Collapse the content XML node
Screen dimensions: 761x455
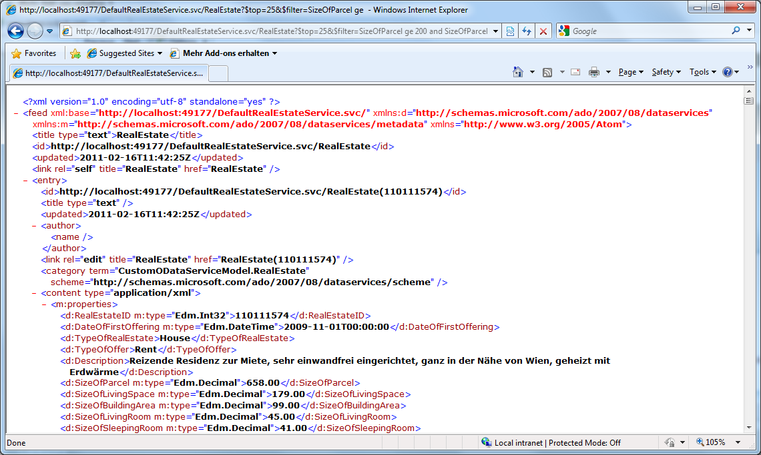tap(34, 293)
